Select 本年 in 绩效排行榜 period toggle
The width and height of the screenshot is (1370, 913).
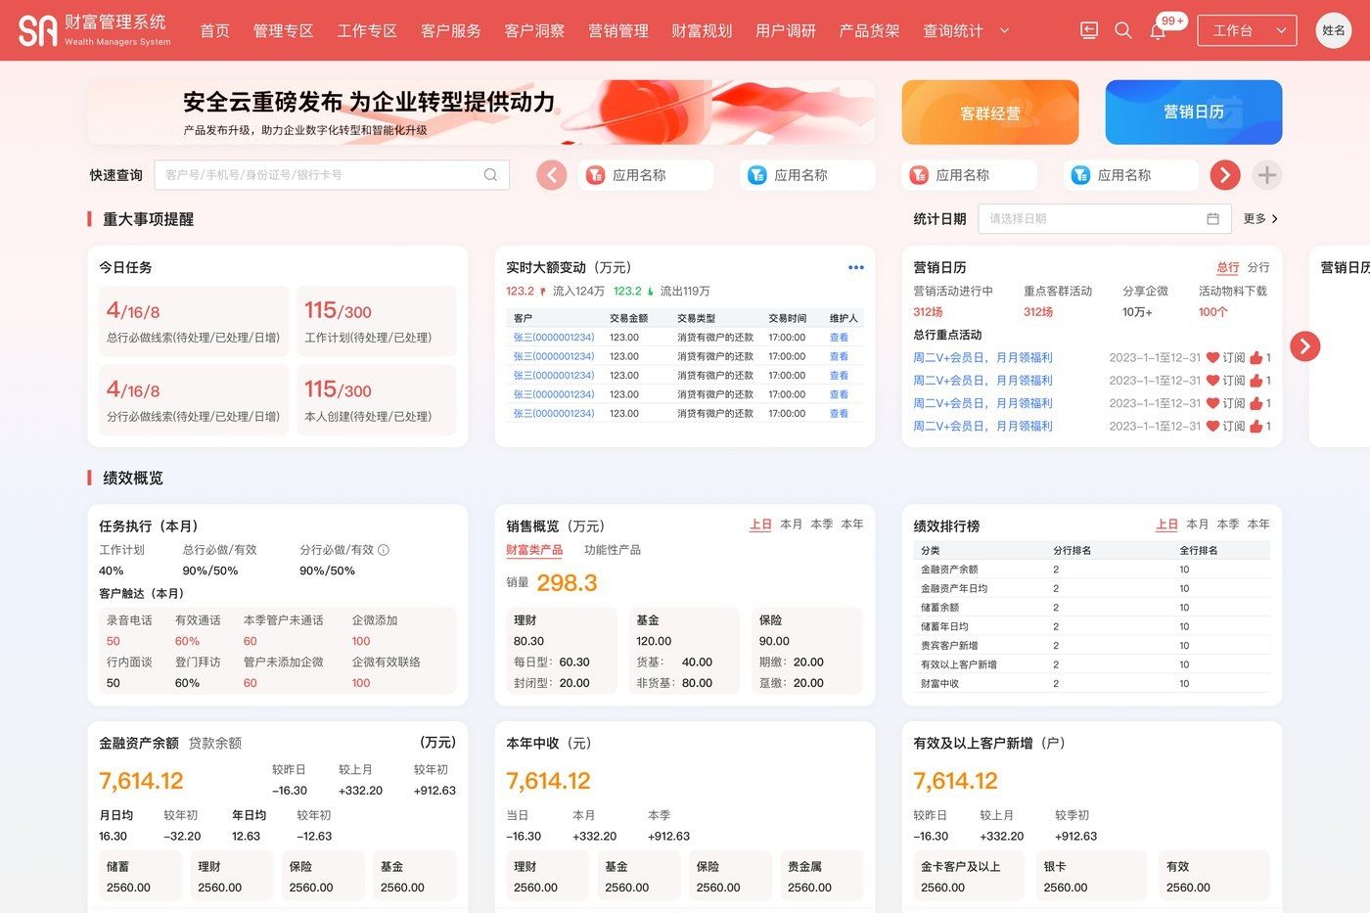pos(1259,525)
